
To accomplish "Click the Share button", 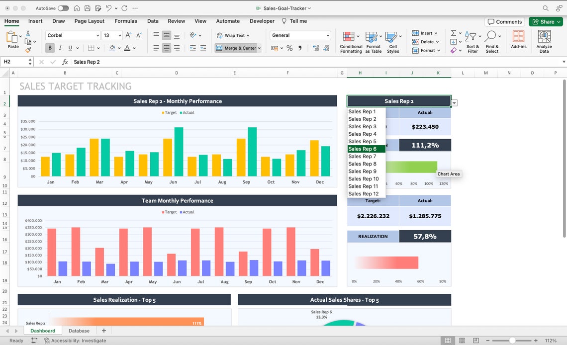I will (546, 21).
